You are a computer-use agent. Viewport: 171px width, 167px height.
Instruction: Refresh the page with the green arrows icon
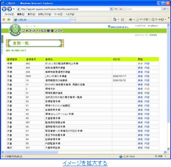[116, 9]
